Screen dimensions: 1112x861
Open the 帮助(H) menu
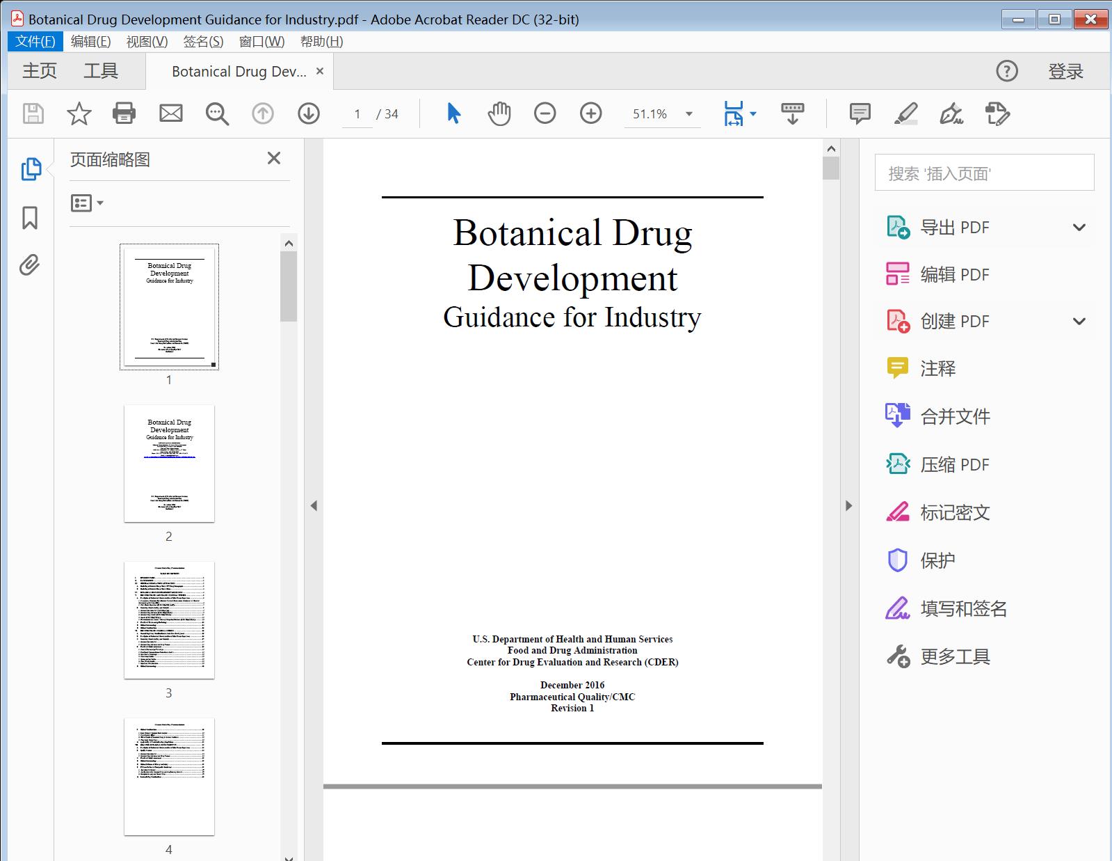pos(321,41)
